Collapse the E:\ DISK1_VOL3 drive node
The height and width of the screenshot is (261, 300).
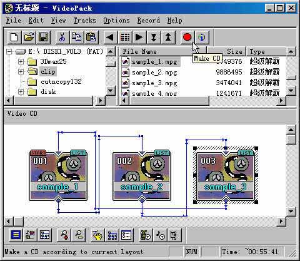tap(9, 51)
